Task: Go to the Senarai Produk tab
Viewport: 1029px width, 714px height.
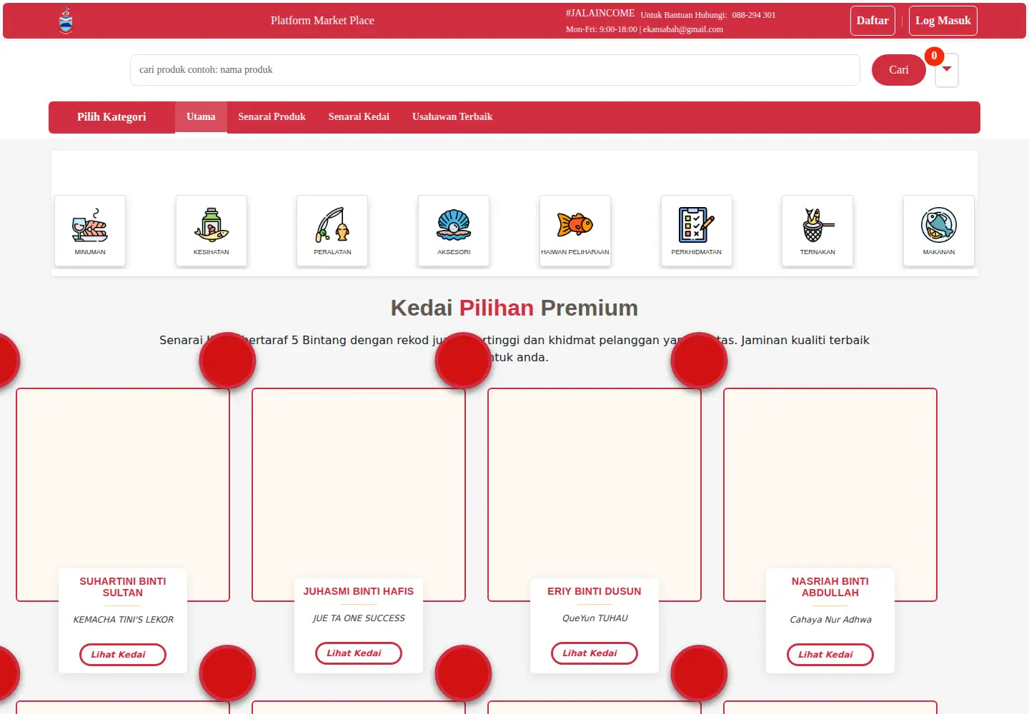Action: (x=272, y=117)
